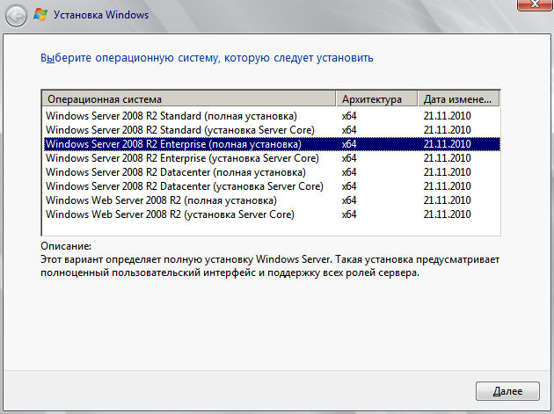
Task: Click the Установка Windows title text
Action: (101, 15)
